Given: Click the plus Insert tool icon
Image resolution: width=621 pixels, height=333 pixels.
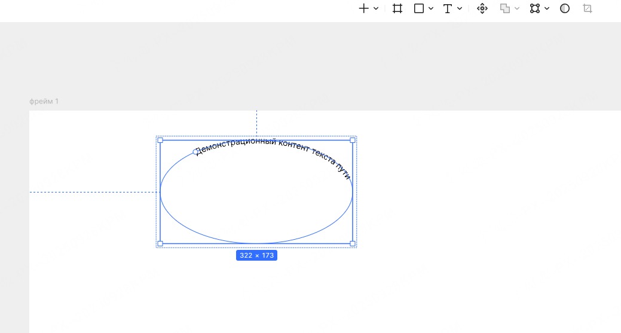Looking at the screenshot, I should (363, 8).
